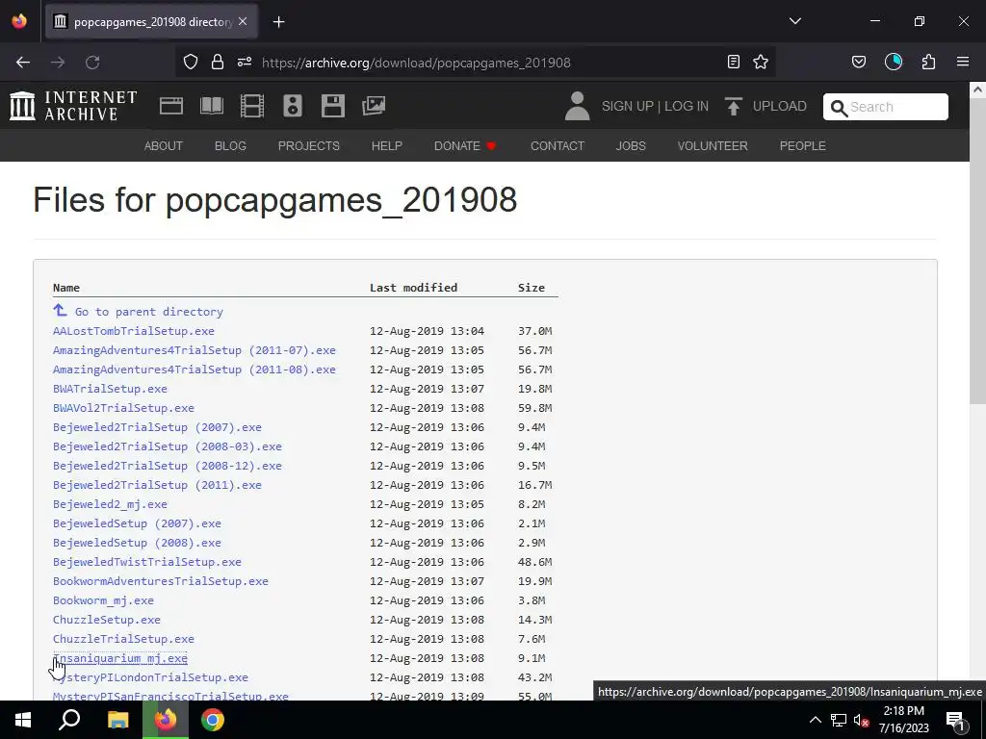Open the notification center icon
This screenshot has height=739, width=986.
coord(956,720)
